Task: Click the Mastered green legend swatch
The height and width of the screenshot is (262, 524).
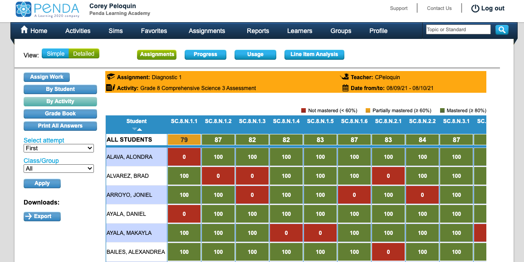Action: (442, 110)
